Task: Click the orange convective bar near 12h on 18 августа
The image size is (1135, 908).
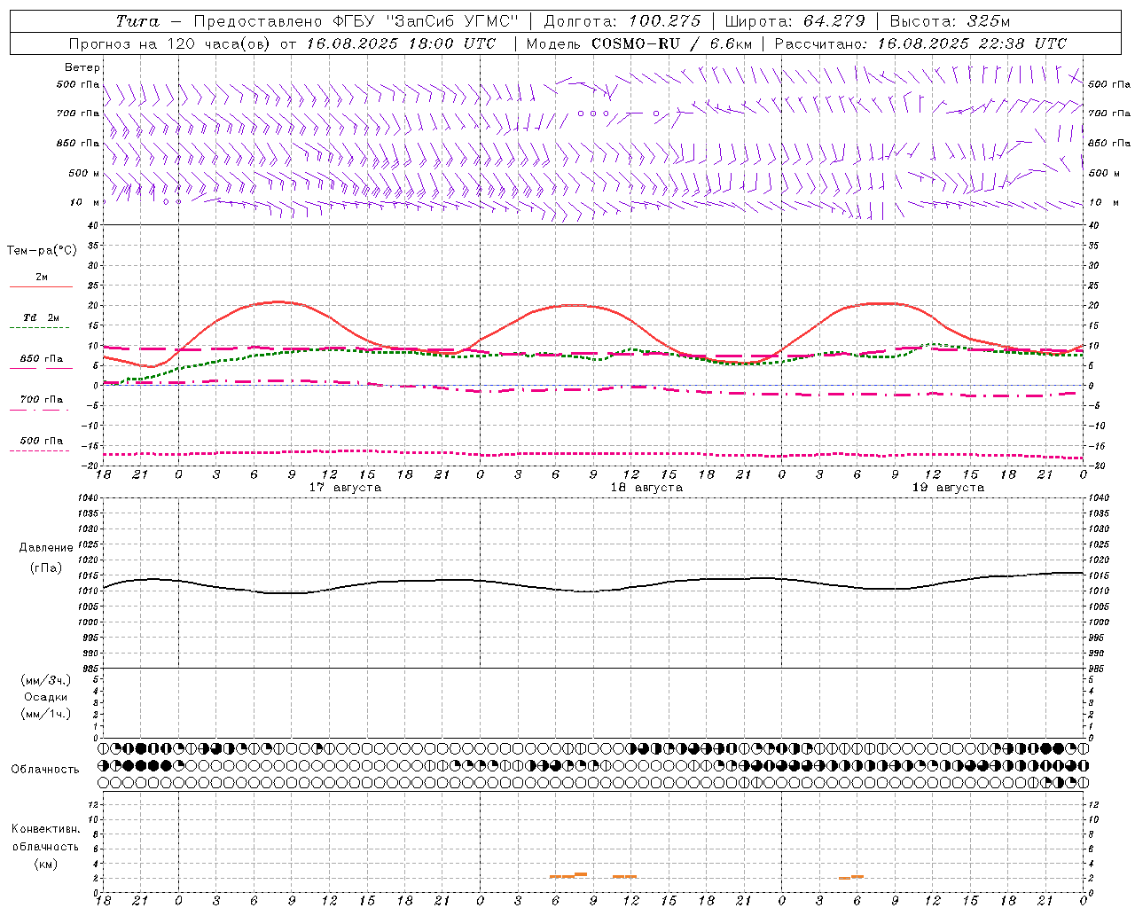Action: [624, 876]
